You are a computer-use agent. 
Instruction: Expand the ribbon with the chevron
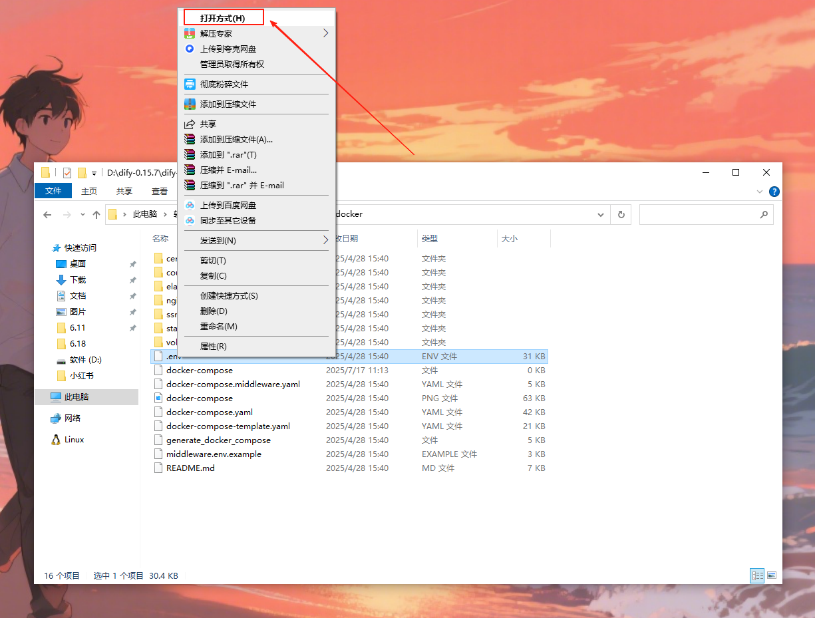760,192
